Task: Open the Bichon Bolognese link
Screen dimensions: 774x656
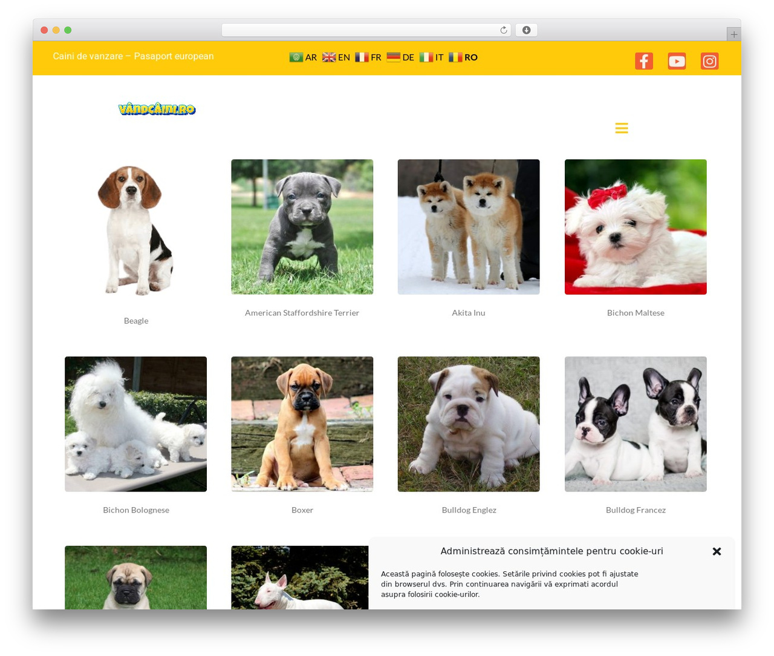Action: tap(136, 510)
